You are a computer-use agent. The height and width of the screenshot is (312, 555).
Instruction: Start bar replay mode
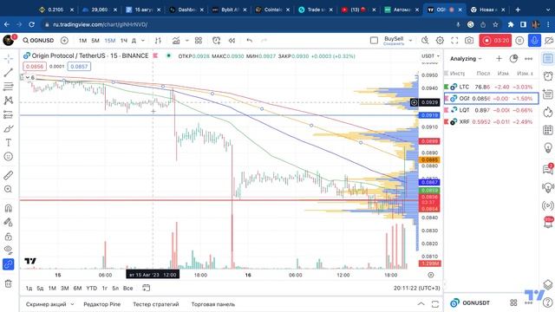click(x=232, y=41)
